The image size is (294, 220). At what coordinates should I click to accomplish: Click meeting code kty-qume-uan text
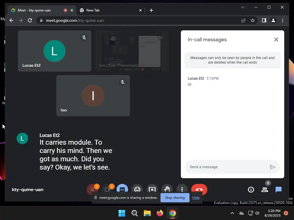[28, 190]
